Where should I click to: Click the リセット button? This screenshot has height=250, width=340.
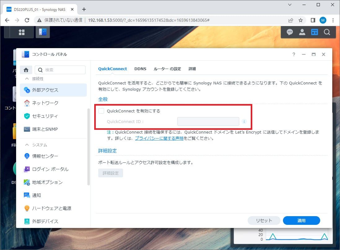pyautogui.click(x=264, y=220)
